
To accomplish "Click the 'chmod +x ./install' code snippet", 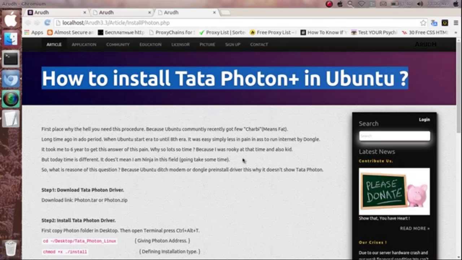I will pos(65,252).
